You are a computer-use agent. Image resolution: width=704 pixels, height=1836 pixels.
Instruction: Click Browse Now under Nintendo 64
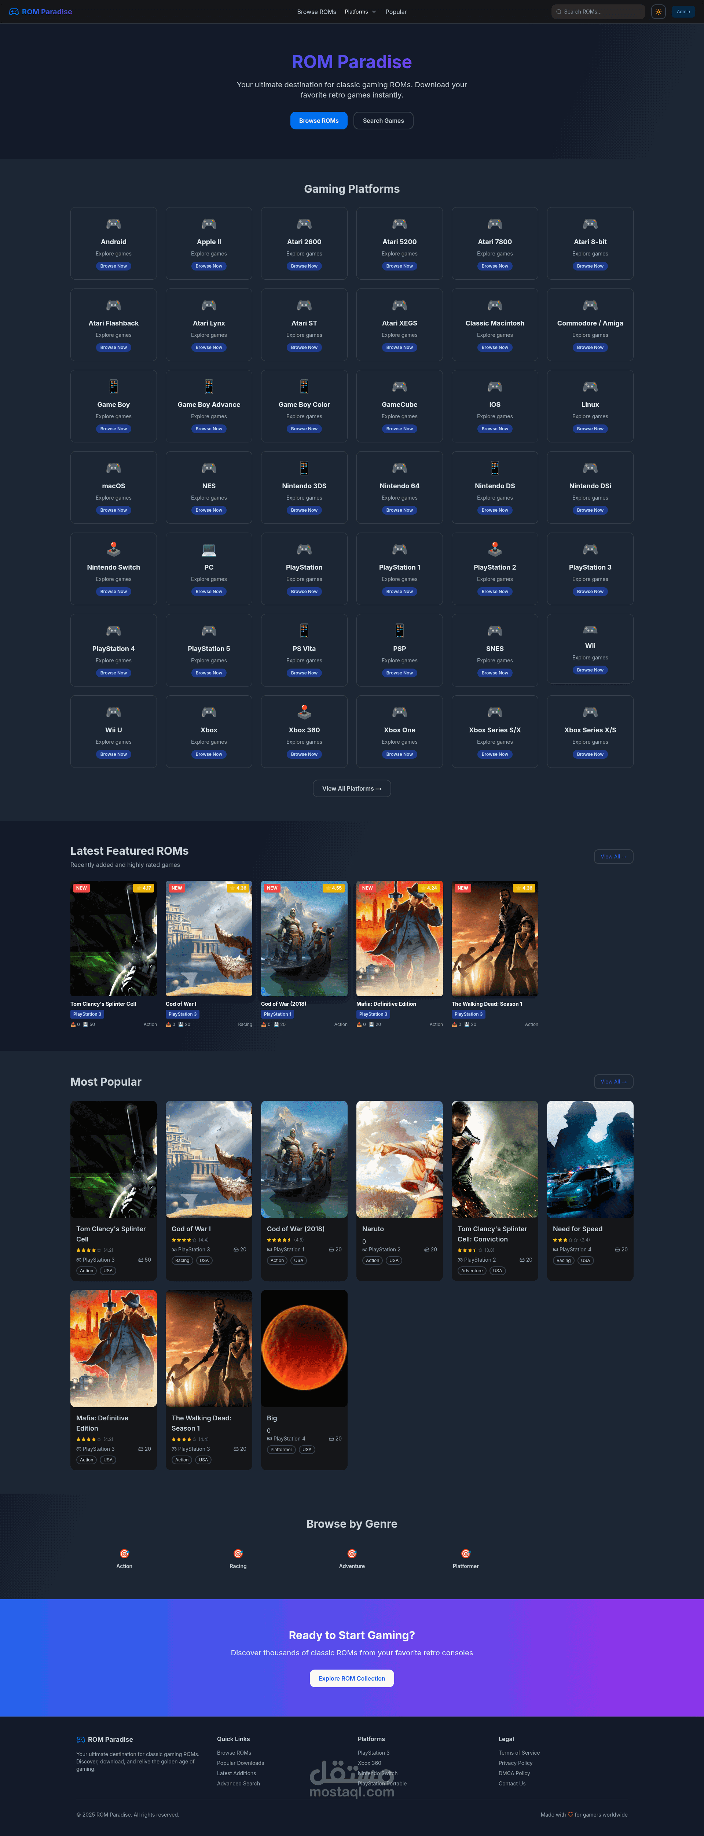click(399, 510)
